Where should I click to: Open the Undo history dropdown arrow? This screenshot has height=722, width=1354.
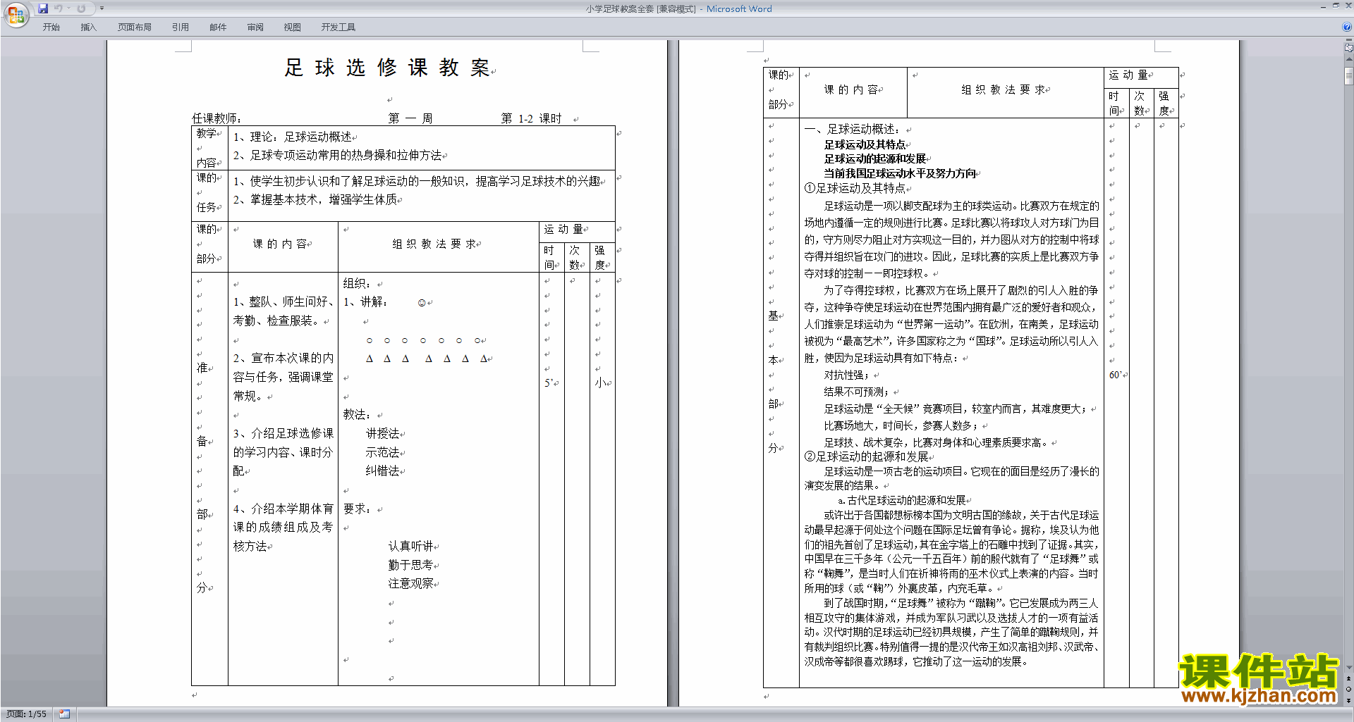[69, 8]
